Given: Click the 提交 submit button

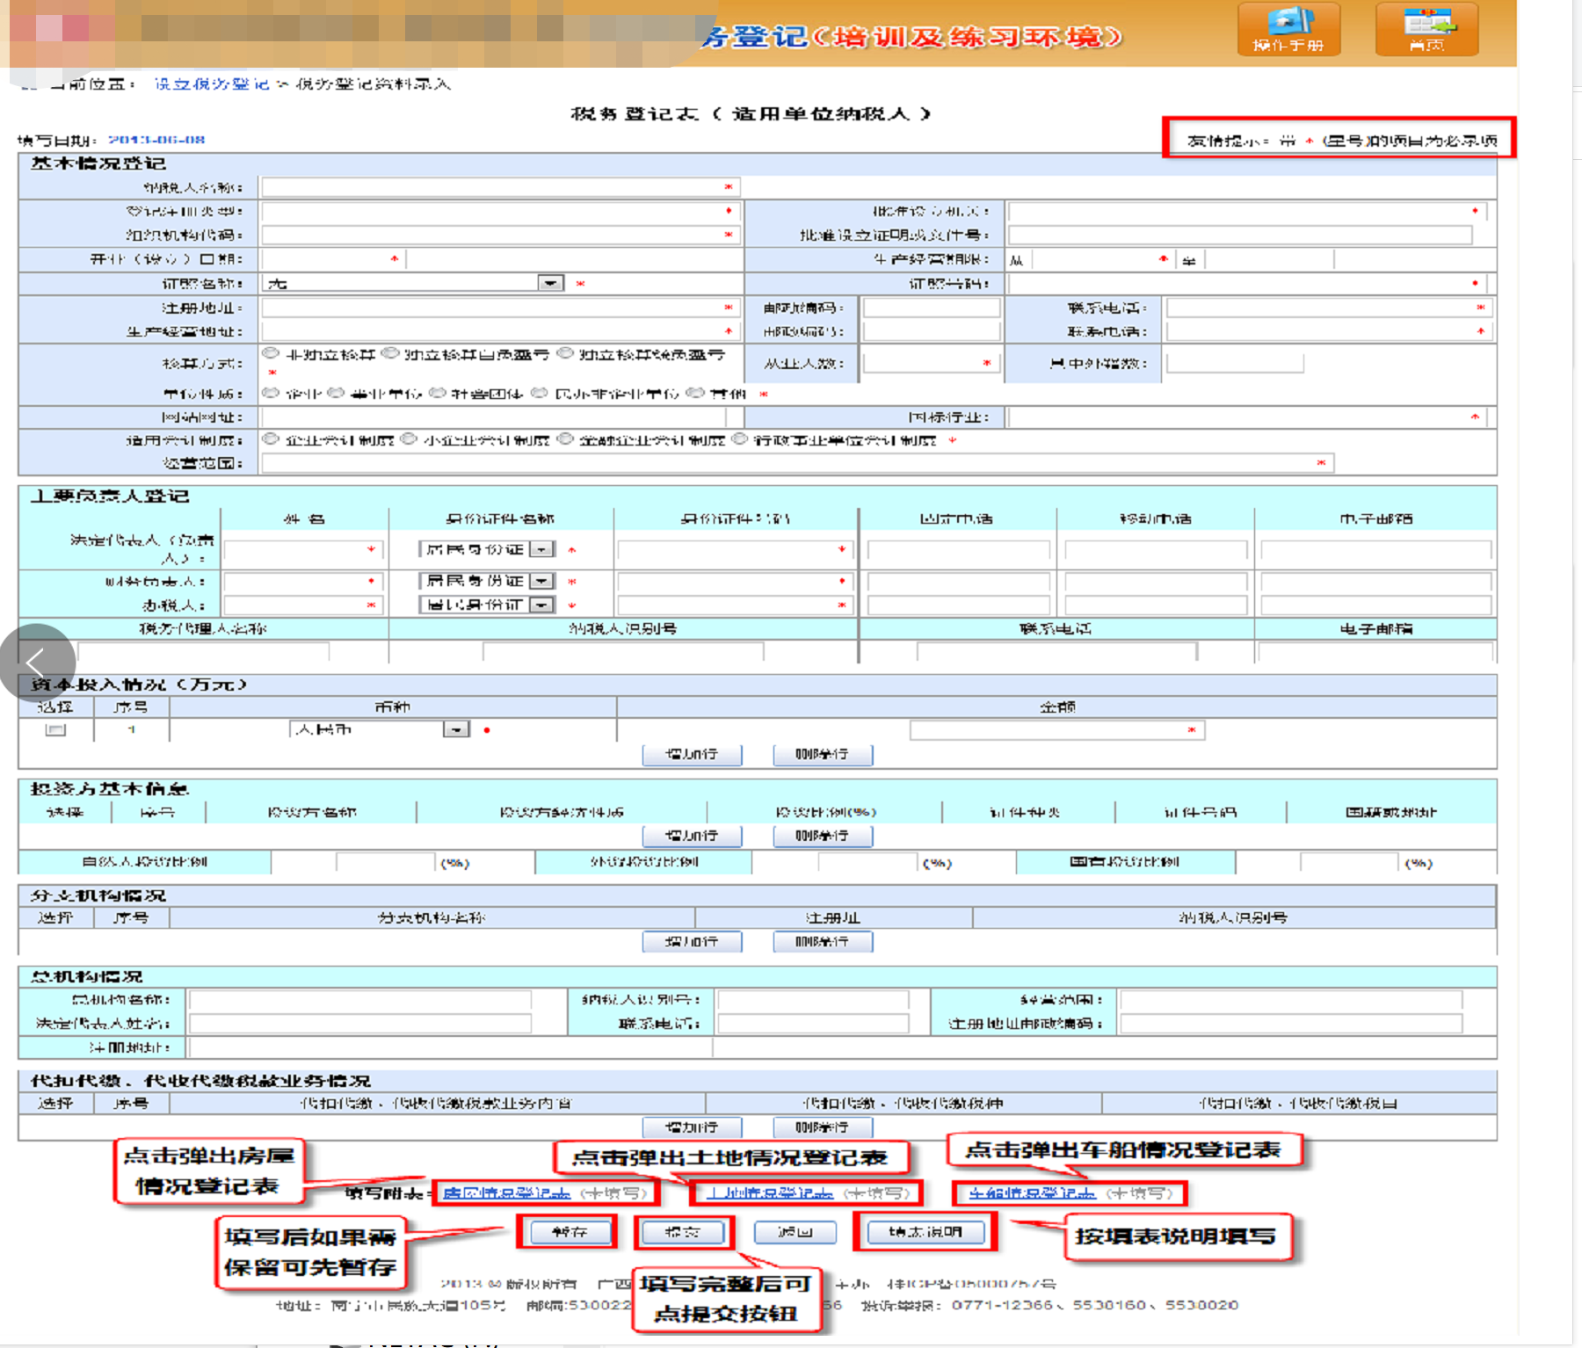Looking at the screenshot, I should point(683,1232).
